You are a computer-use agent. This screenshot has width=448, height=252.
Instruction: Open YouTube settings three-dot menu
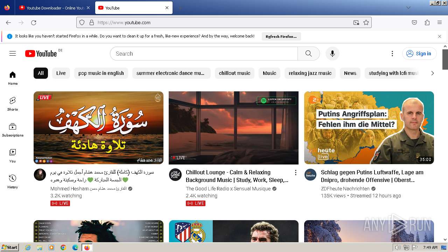392,54
